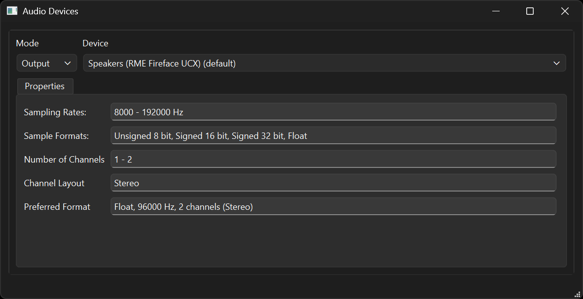Image resolution: width=583 pixels, height=299 pixels.
Task: Click the Channel Layout field showing Stereo
Action: [x=333, y=183]
